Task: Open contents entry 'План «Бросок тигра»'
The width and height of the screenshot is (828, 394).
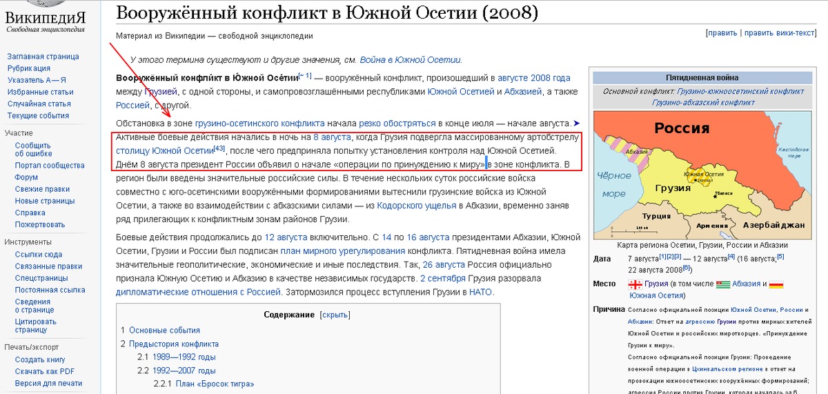Action: [215, 384]
